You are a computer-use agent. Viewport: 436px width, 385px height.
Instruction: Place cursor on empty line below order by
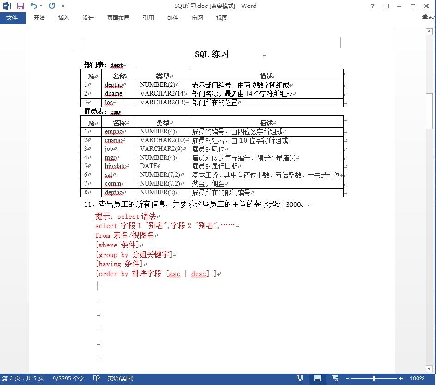click(98, 286)
